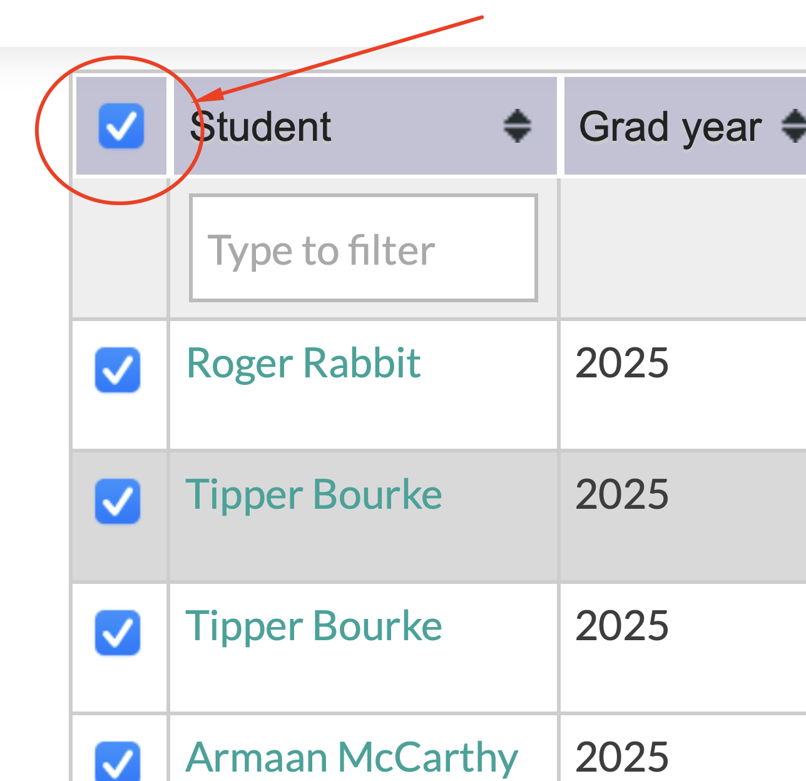Click the Student column header label

[261, 126]
